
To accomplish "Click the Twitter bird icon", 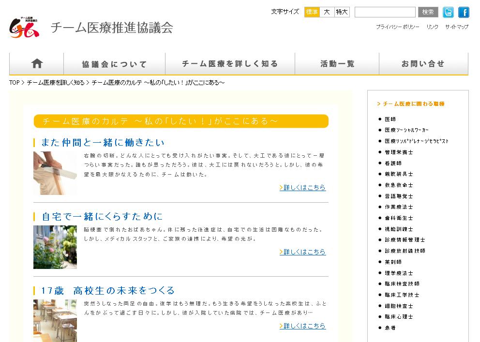I will point(449,12).
